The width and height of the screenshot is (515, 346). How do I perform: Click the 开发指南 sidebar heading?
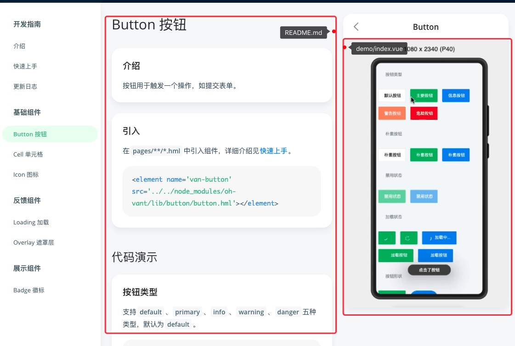tap(27, 24)
